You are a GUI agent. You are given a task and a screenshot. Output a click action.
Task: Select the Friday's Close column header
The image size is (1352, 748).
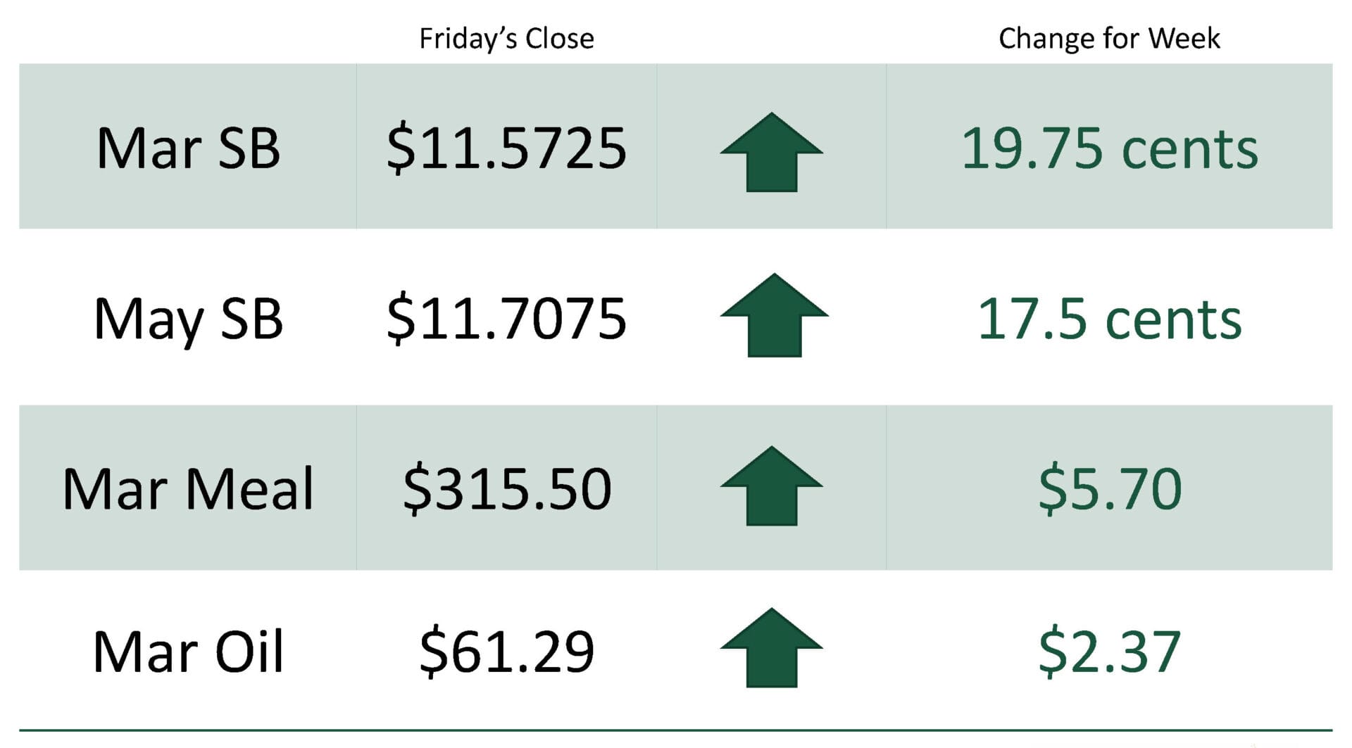[506, 38]
